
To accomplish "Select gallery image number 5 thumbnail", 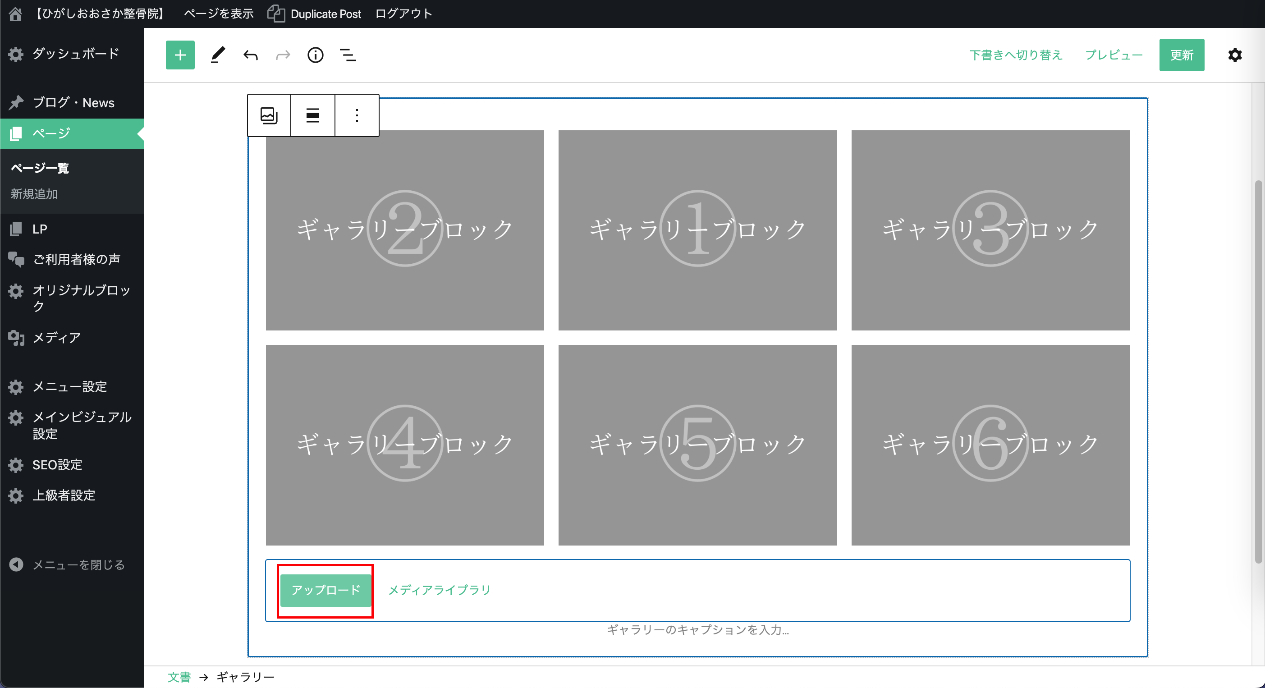I will [x=697, y=445].
